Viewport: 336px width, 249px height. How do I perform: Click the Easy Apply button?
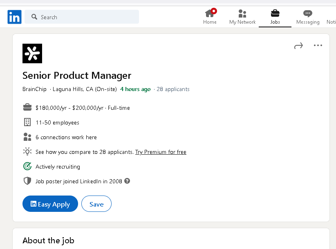50,204
